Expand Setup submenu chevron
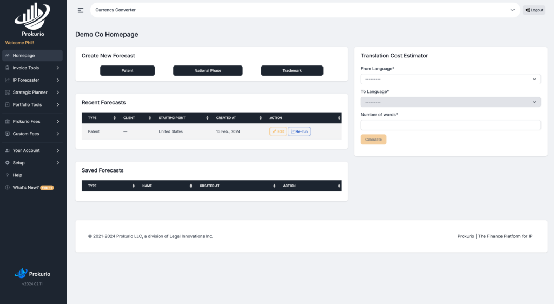 58,163
